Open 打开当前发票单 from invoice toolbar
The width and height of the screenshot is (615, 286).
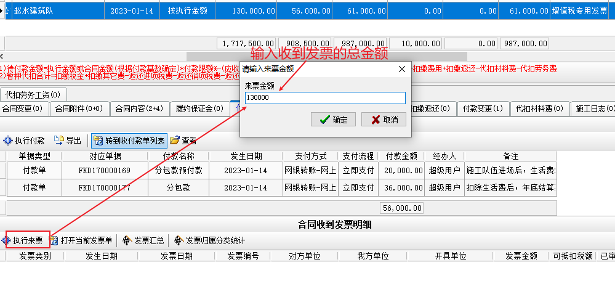tap(81, 240)
